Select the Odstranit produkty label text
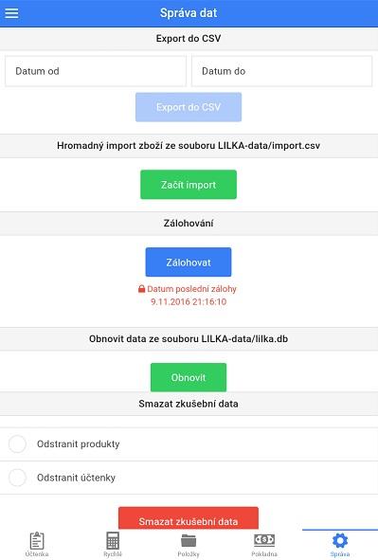378x560 pixels. click(79, 444)
